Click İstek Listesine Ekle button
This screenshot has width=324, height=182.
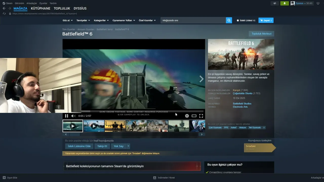click(x=79, y=146)
